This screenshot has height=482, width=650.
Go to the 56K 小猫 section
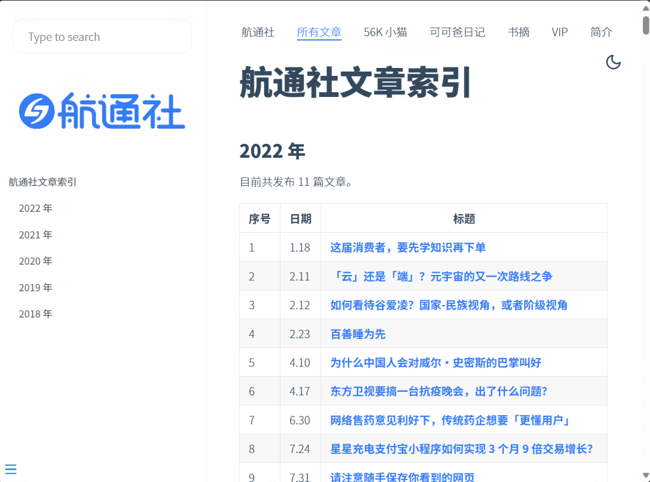[385, 32]
